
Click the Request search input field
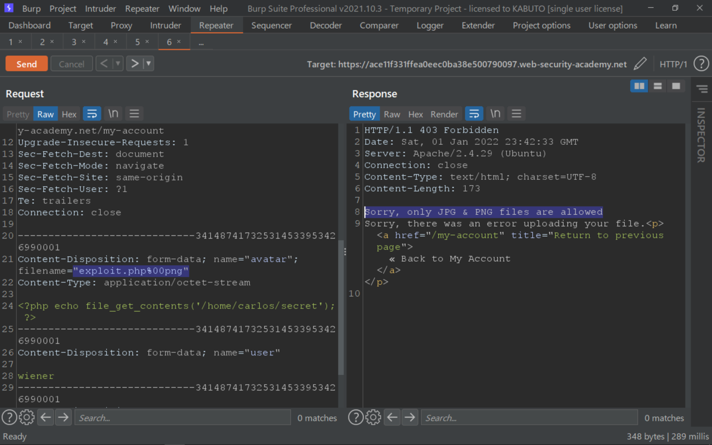pyautogui.click(x=183, y=418)
